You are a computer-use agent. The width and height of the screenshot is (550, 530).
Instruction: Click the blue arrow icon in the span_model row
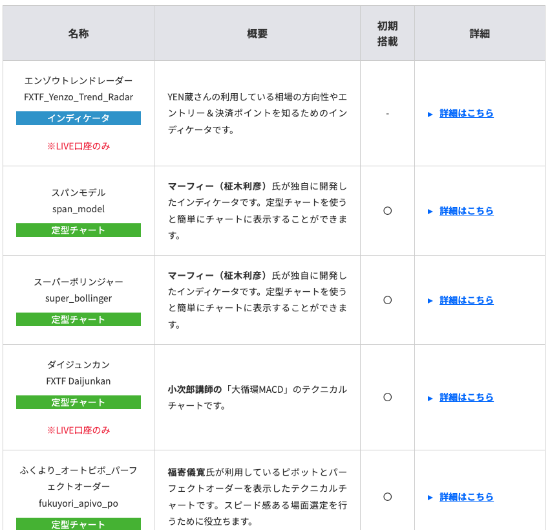click(430, 212)
